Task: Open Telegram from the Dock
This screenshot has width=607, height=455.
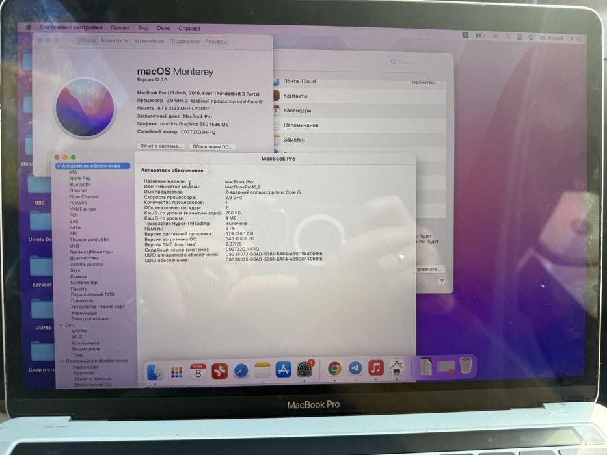Action: click(x=355, y=368)
